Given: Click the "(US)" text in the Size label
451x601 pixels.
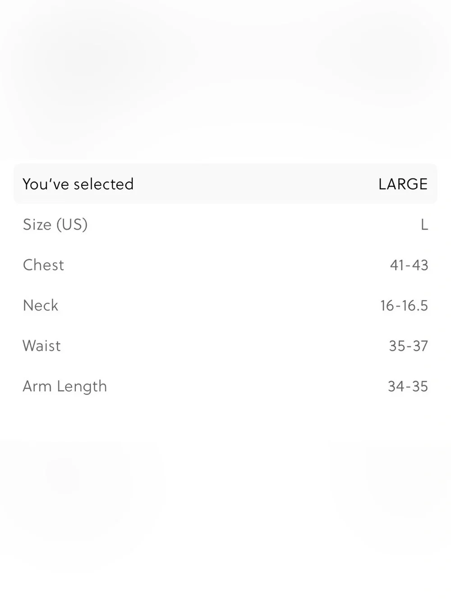Looking at the screenshot, I should click(72, 225).
